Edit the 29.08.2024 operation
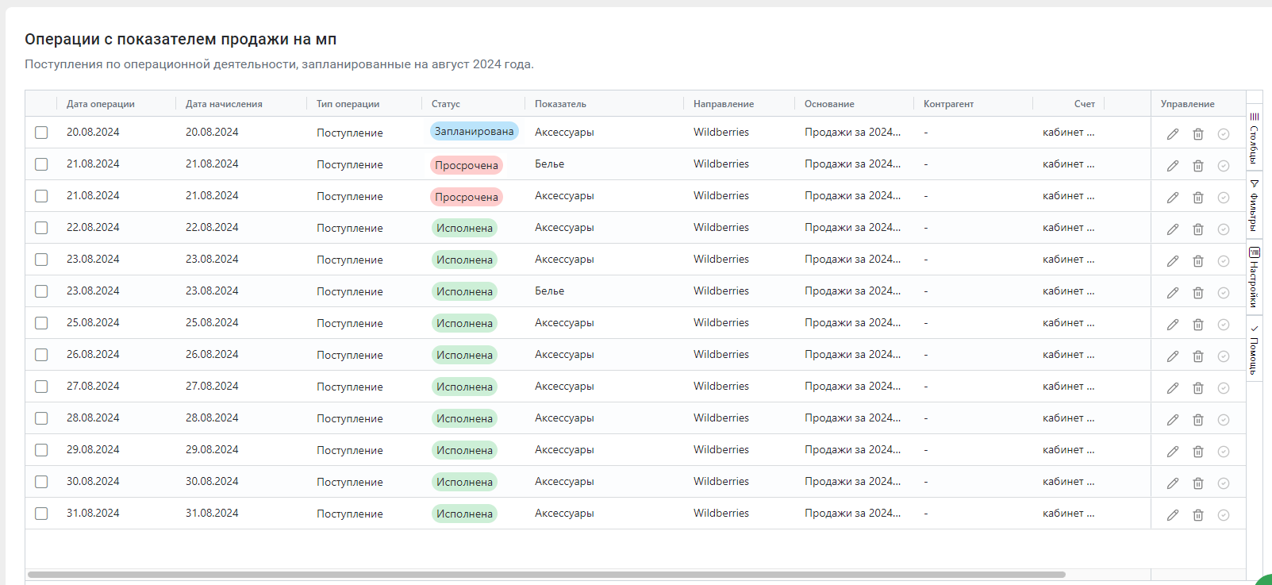This screenshot has height=585, width=1272. 1173,452
